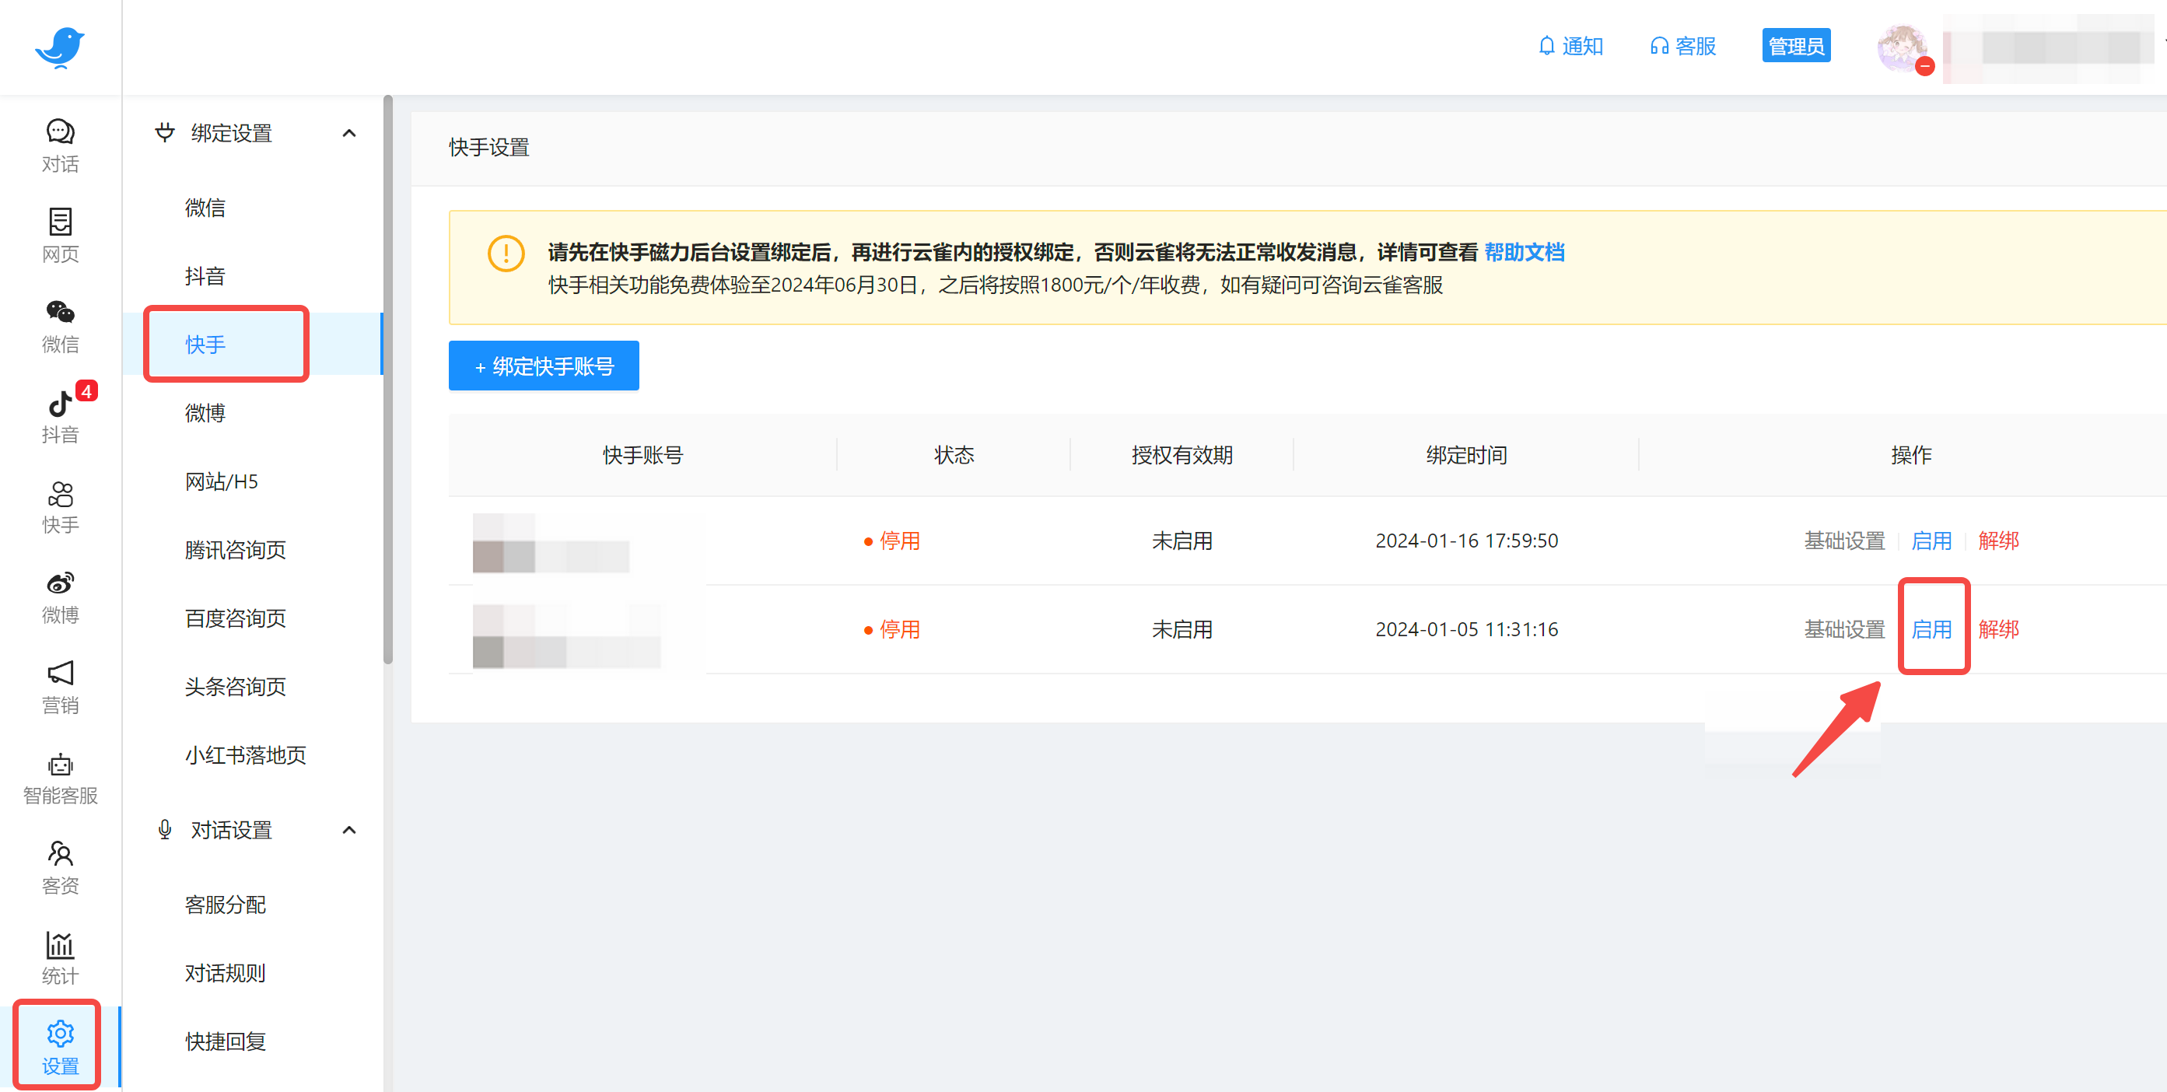Screen dimensions: 2167x1092
Task: Collapse the 对话设置 section
Action: (348, 830)
